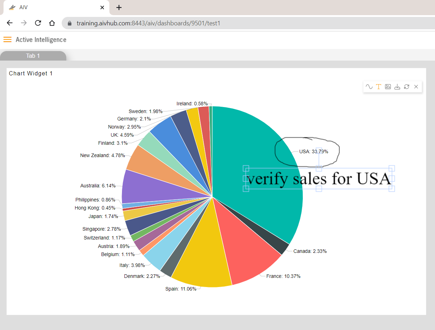The image size is (435, 330).
Task: Click the 'UK: 4.59%' label
Action: point(122,135)
